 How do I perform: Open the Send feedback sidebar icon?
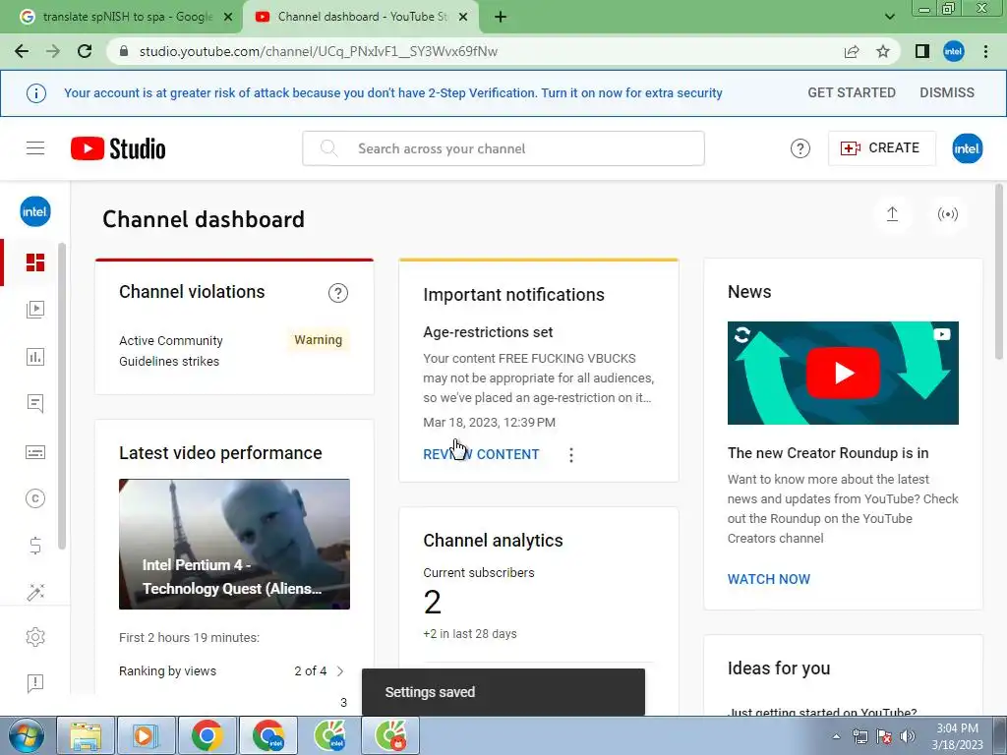point(35,683)
